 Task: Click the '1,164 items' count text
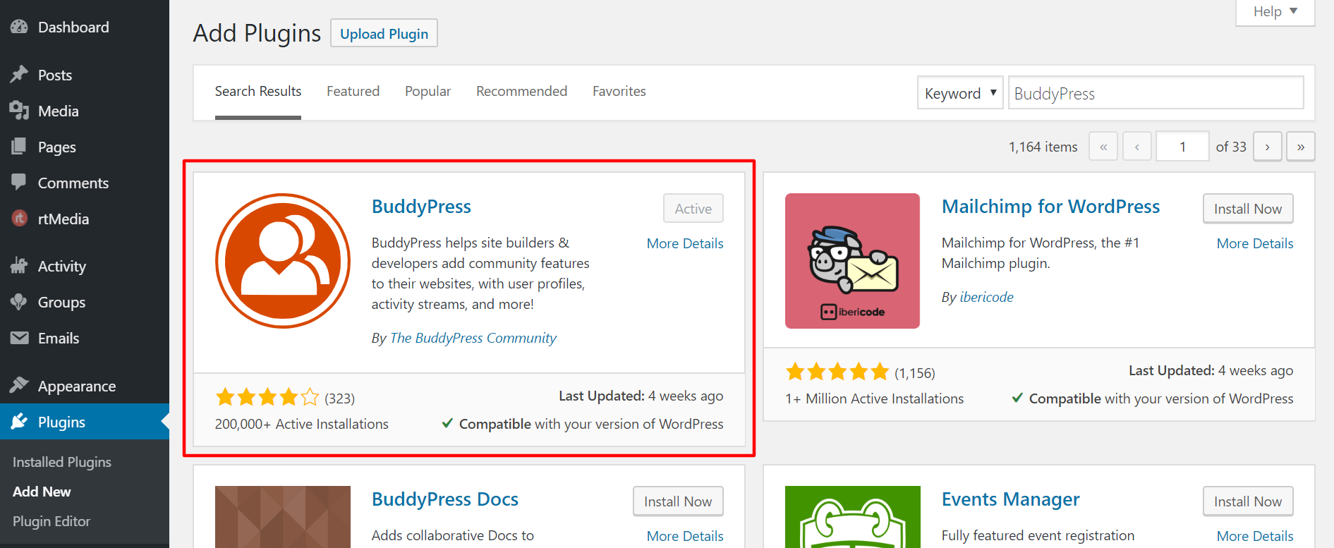(1043, 147)
